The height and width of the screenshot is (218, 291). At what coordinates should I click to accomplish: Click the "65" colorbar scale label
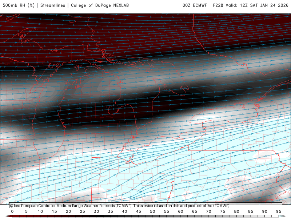195,211
